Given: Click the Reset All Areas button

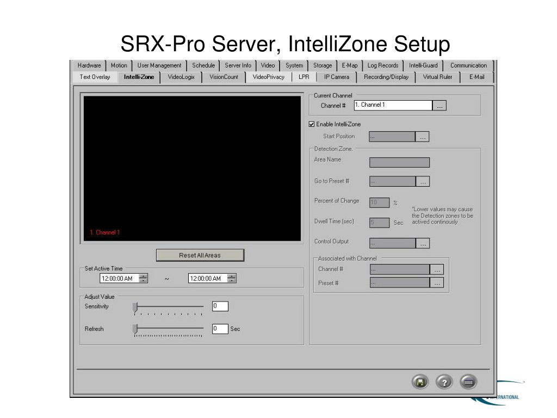Looking at the screenshot, I should point(200,255).
